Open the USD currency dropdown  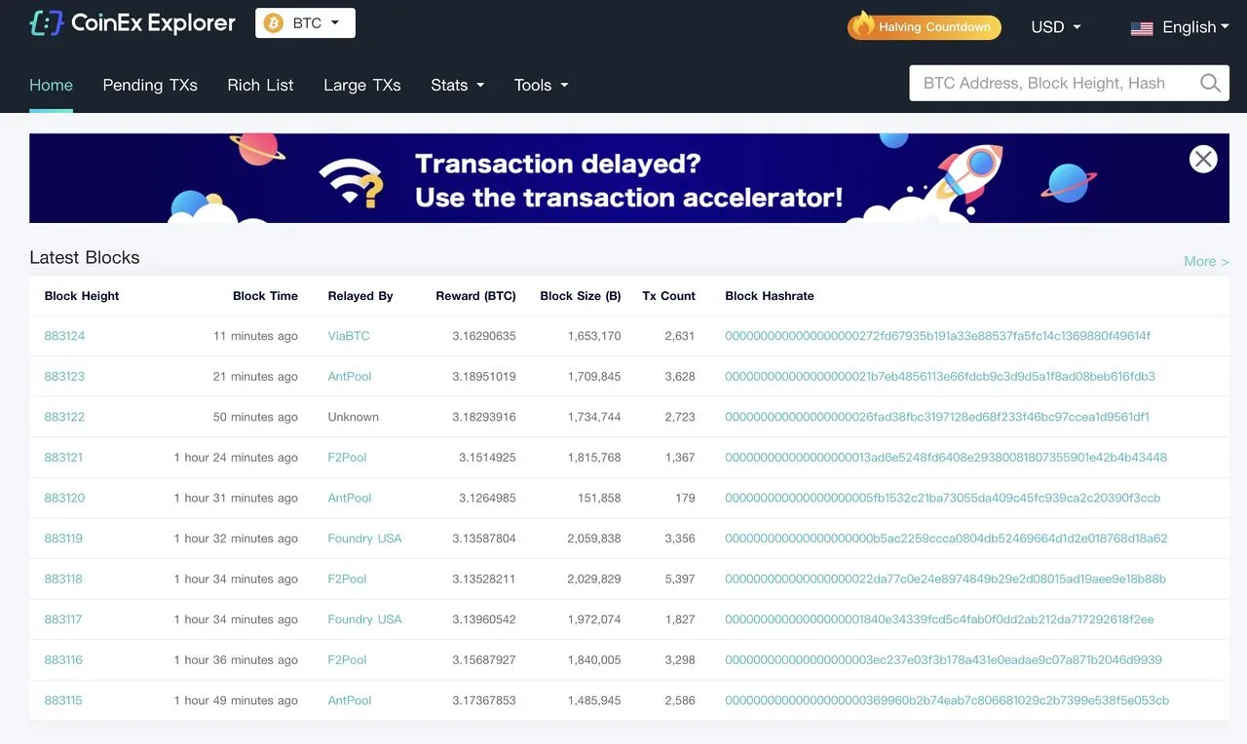tap(1056, 27)
